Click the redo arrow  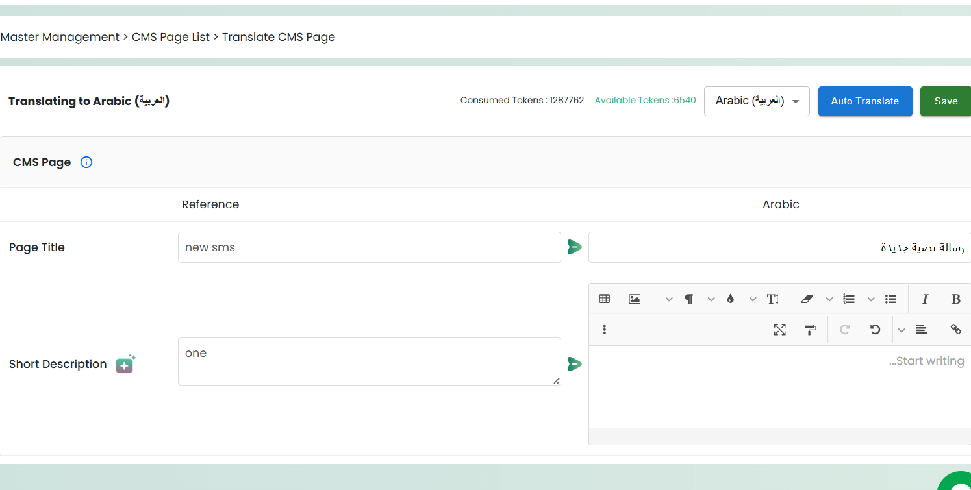coord(845,330)
